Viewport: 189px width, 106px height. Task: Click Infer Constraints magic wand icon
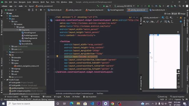click(161, 21)
